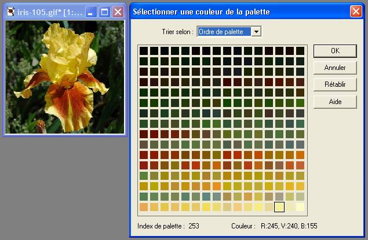Click the iris-105.gif window's title bar icon

pos(10,12)
